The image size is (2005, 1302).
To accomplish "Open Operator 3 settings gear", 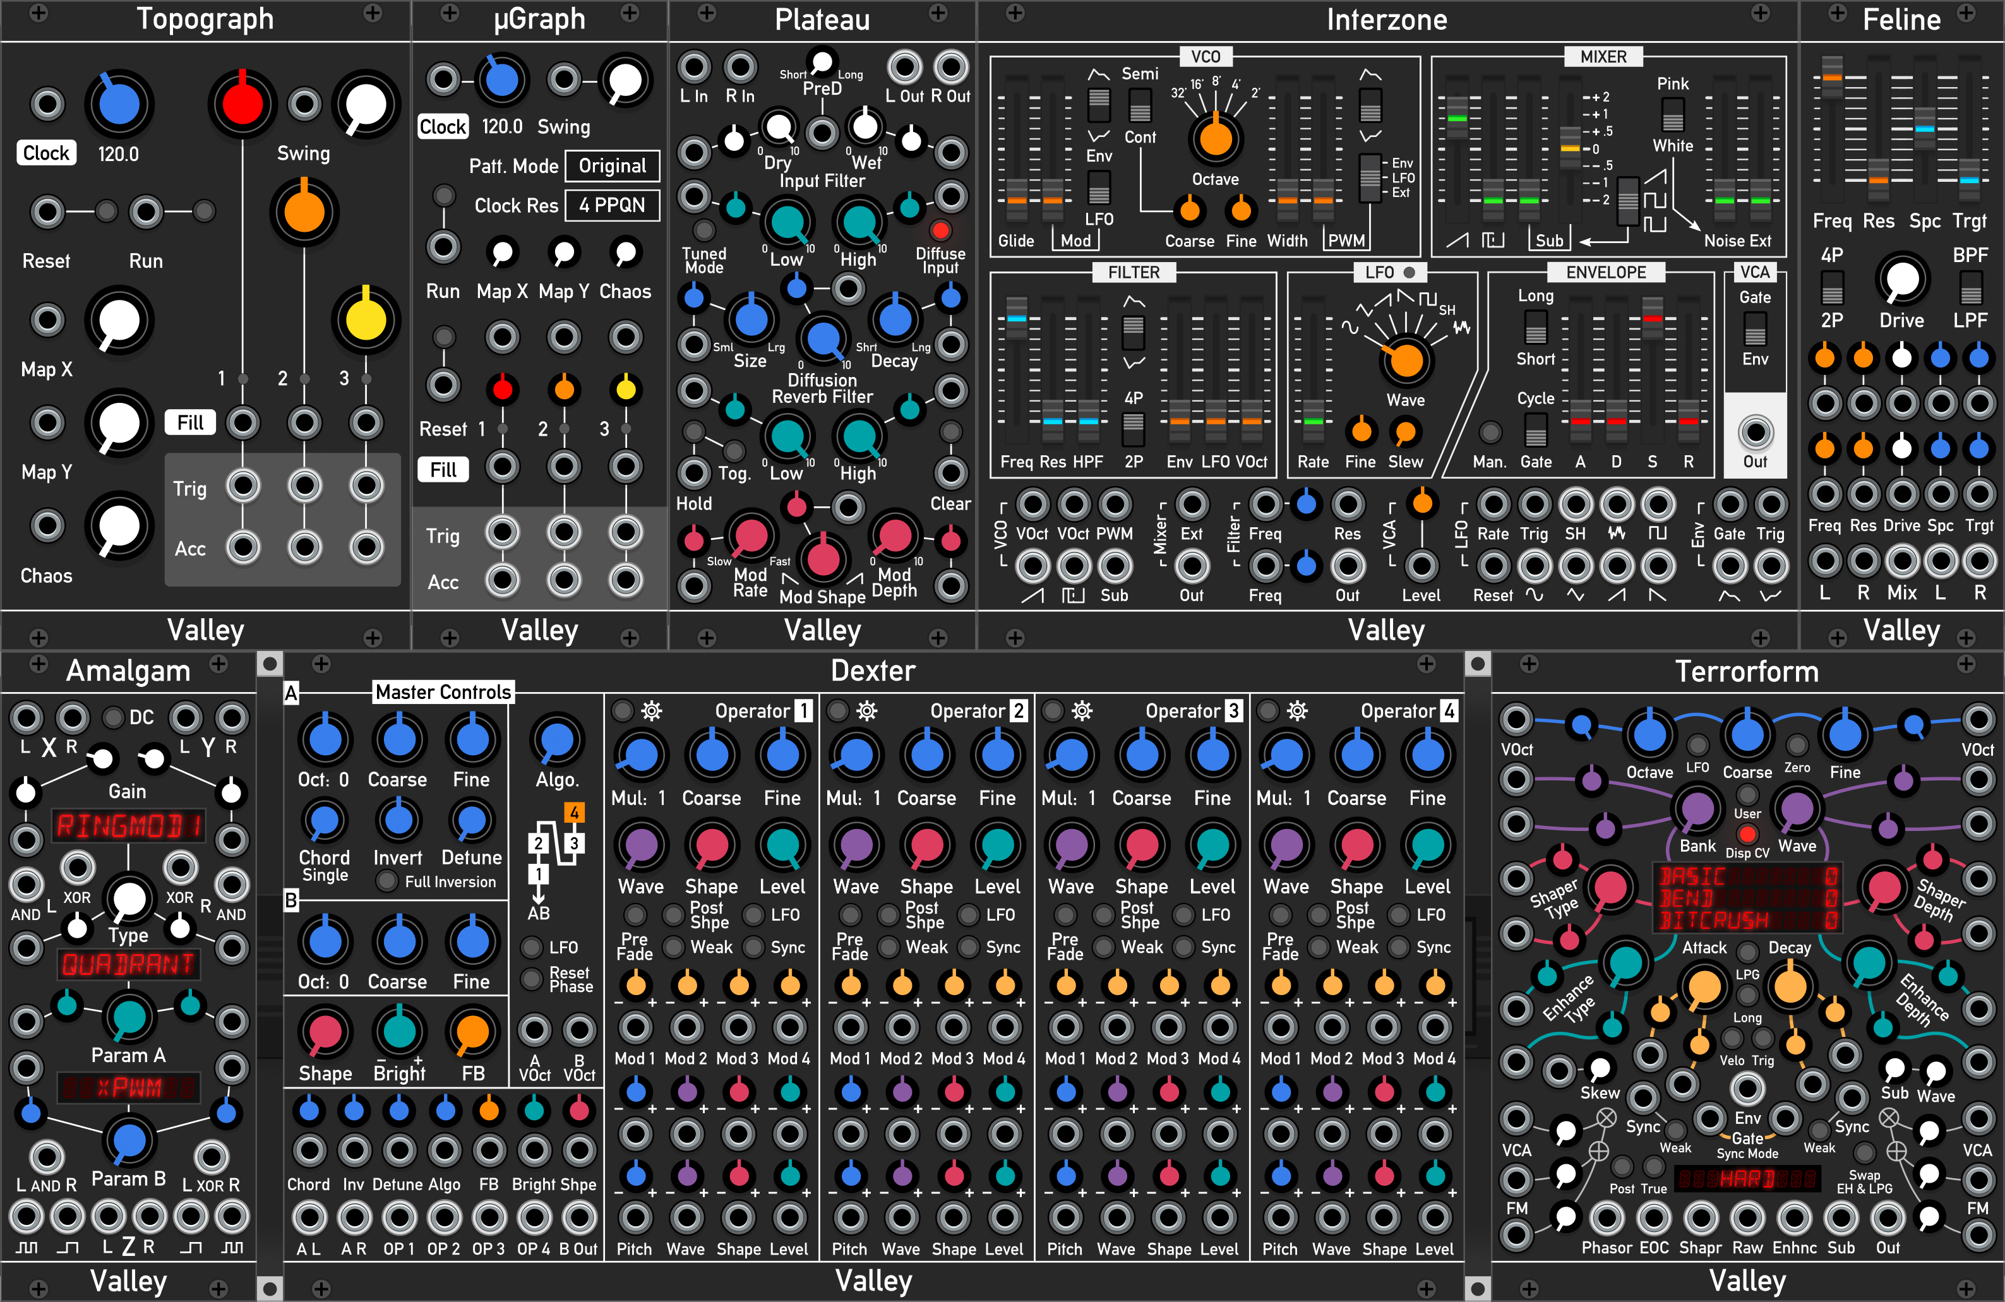I will pos(1082,711).
